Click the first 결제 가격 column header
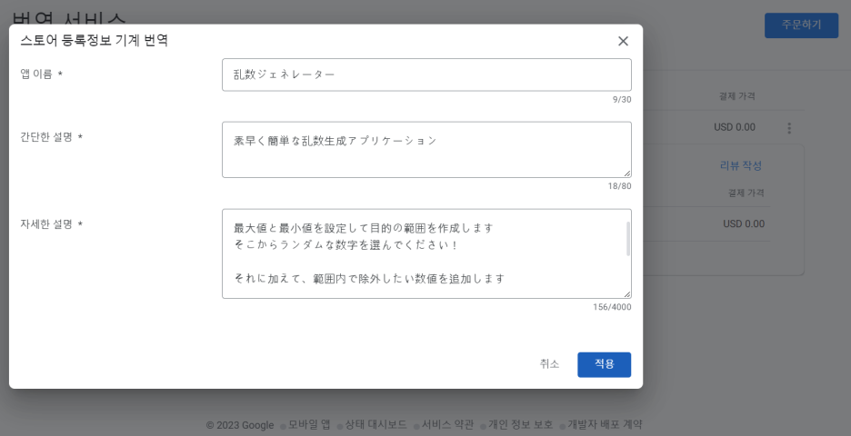The width and height of the screenshot is (851, 436). pos(737,96)
